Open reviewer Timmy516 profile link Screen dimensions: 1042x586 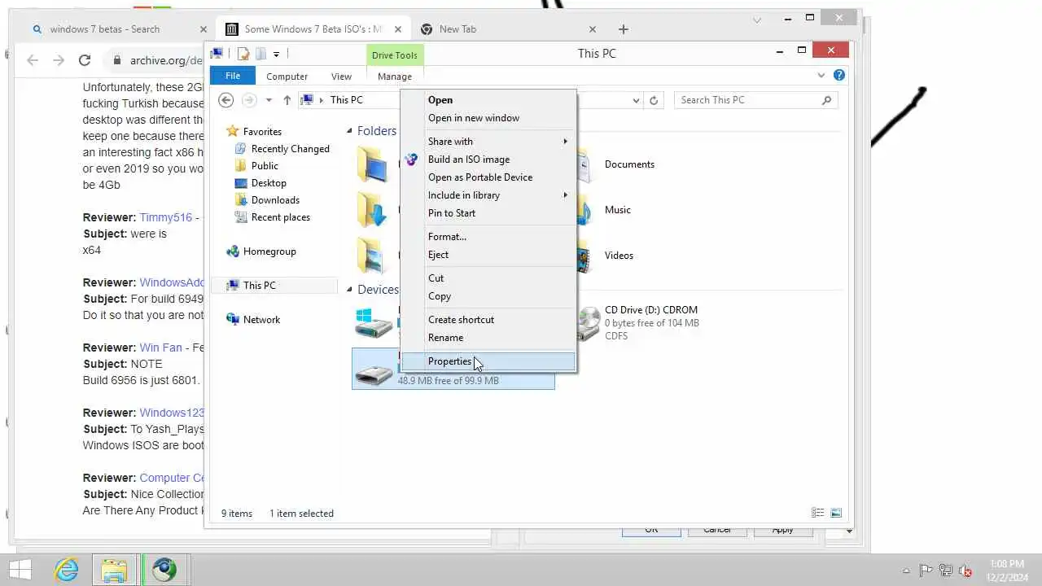(x=166, y=217)
